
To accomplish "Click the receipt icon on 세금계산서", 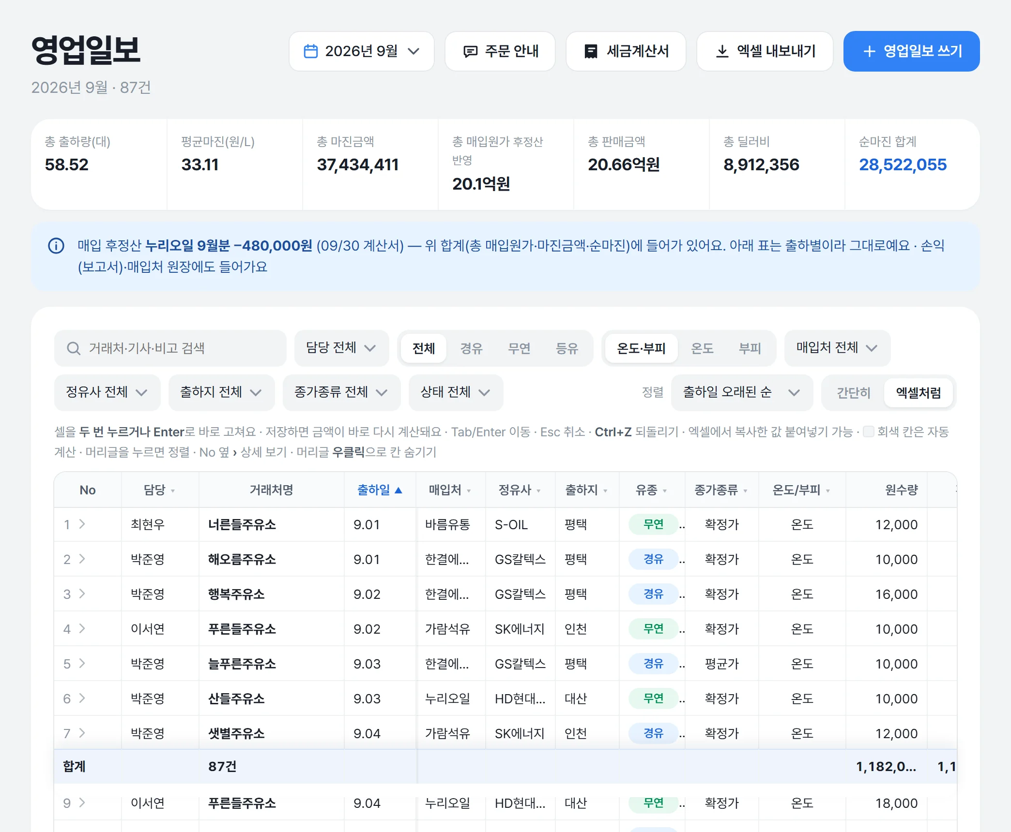I will pos(591,51).
